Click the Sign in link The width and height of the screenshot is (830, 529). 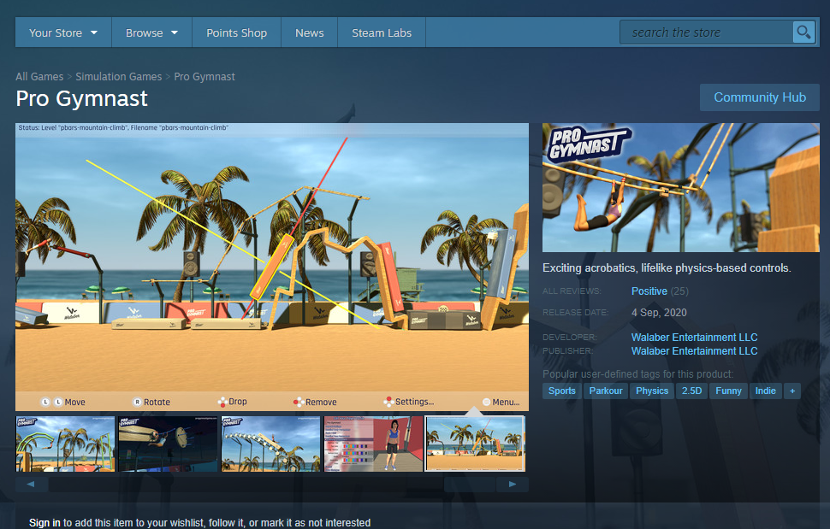(x=44, y=523)
